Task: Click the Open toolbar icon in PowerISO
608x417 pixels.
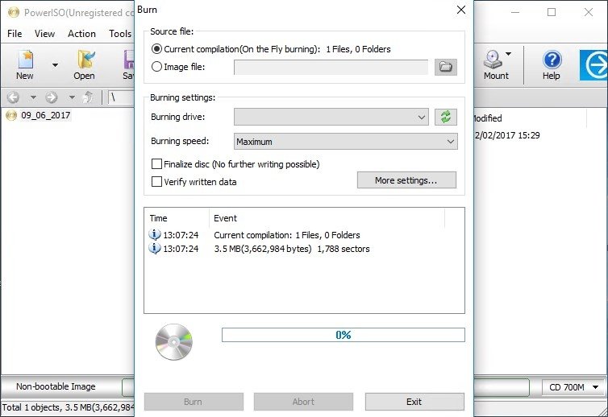Action: pyautogui.click(x=84, y=64)
